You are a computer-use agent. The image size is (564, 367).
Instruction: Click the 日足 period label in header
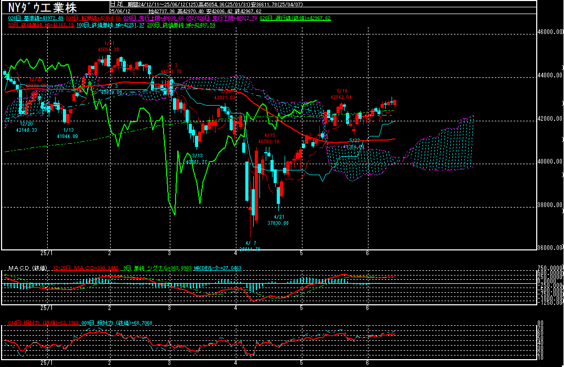(116, 4)
